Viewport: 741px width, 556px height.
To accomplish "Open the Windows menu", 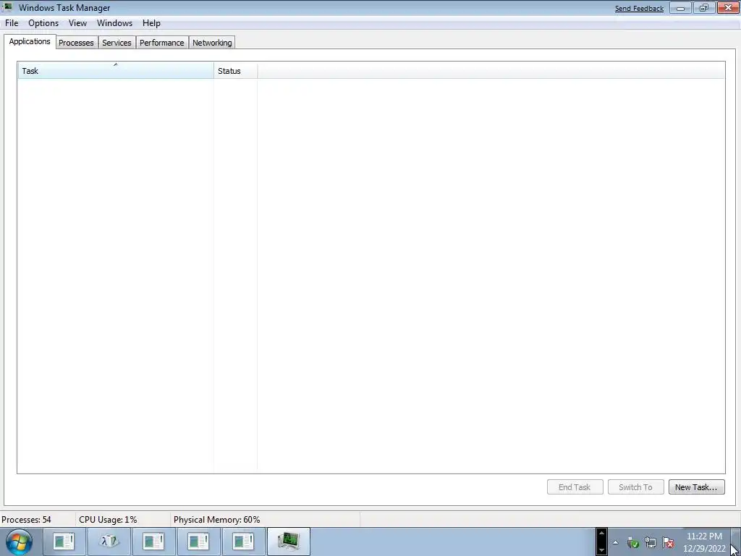I will [114, 23].
